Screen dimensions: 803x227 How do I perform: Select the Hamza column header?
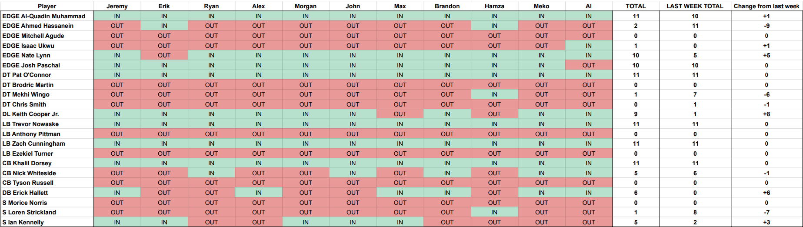tap(494, 6)
